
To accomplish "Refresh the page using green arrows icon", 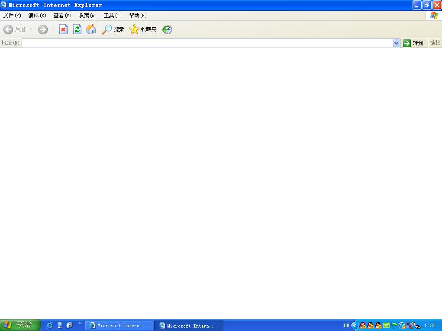I will pos(77,29).
